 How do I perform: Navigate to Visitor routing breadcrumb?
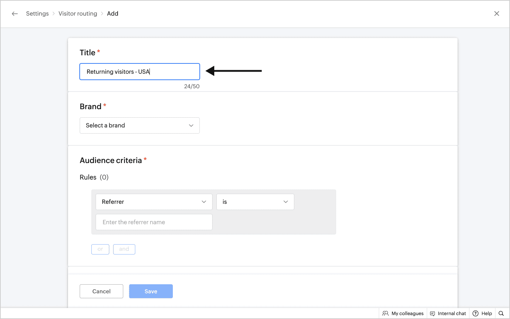[78, 14]
